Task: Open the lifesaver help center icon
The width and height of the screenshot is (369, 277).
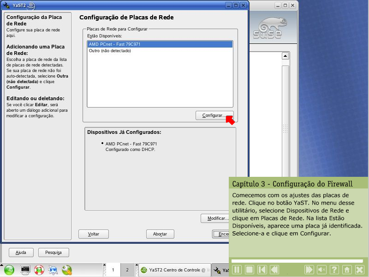Action: point(39,270)
